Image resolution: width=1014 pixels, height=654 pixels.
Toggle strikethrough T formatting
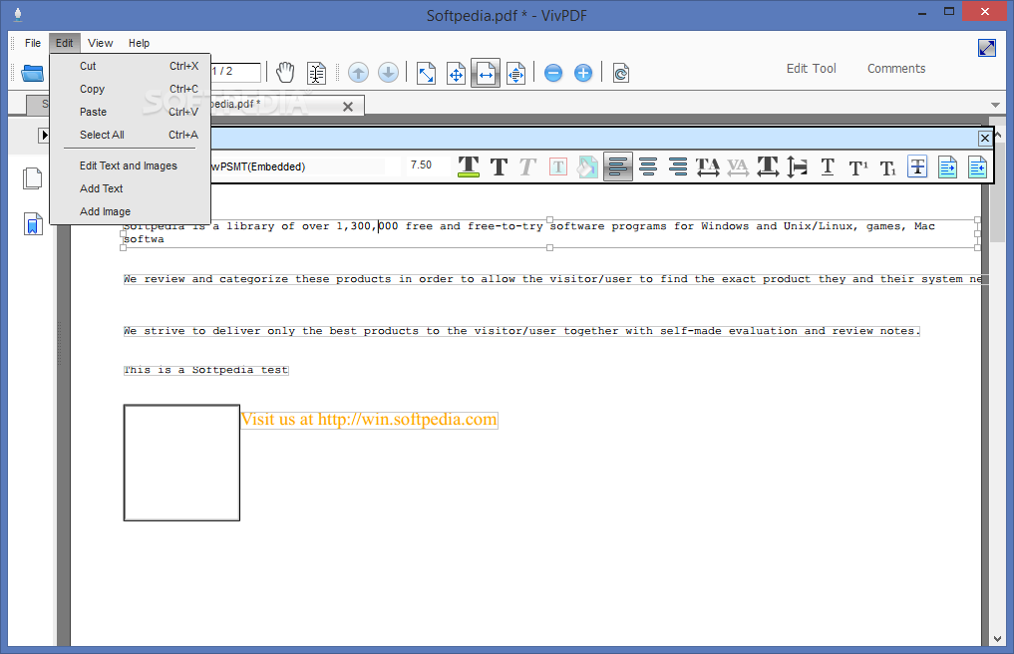tap(917, 166)
